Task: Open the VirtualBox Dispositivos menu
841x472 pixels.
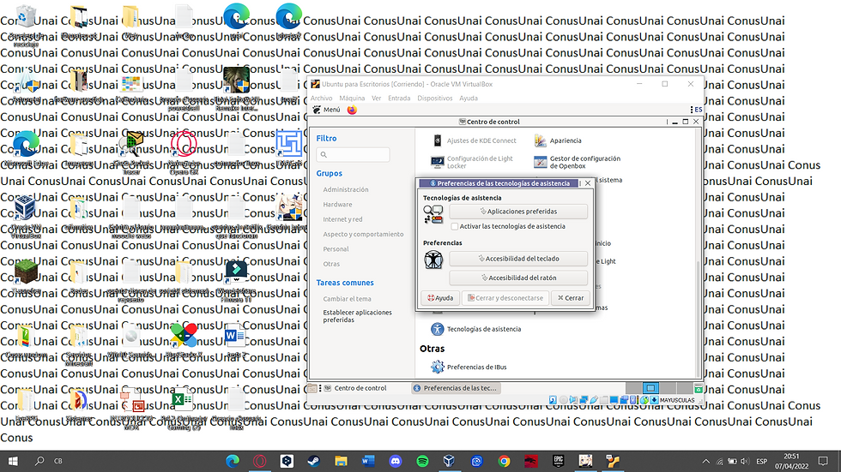Action: click(x=435, y=99)
